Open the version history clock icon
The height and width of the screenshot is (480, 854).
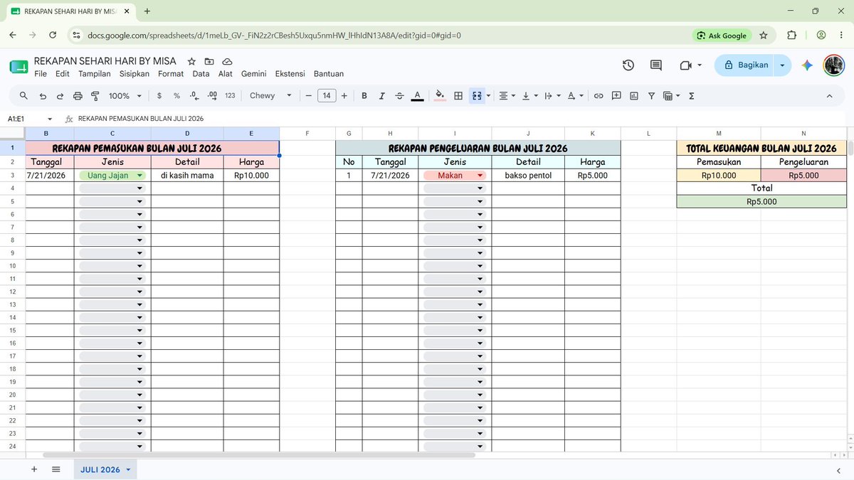click(628, 65)
